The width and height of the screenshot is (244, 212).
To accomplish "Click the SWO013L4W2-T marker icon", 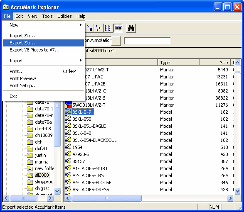I will (x=69, y=105).
